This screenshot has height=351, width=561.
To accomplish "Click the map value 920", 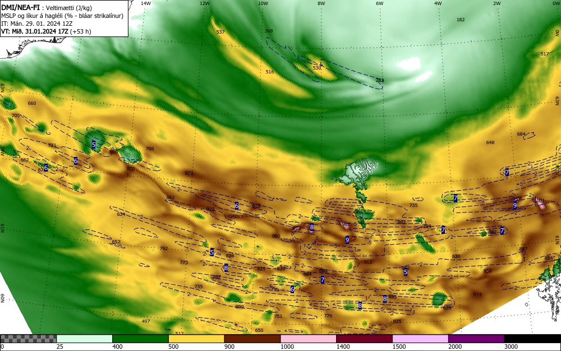I will pyautogui.click(x=131, y=168).
